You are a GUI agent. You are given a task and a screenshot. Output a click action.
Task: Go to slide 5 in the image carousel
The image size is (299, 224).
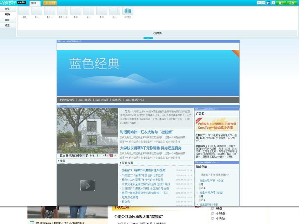111,155
